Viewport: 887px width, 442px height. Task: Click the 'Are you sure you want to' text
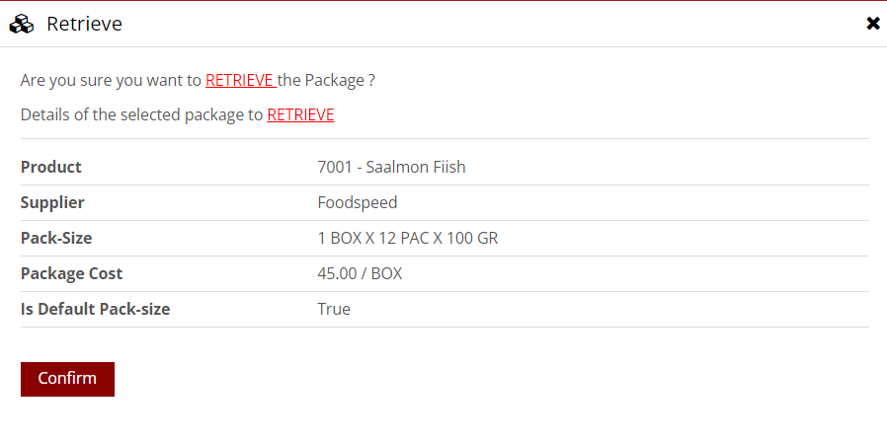point(111,80)
